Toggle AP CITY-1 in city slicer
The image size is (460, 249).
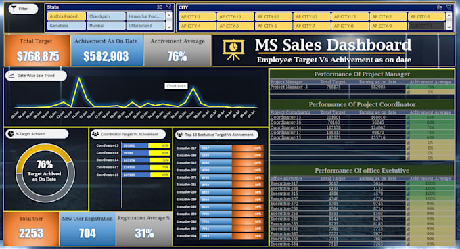(x=197, y=17)
